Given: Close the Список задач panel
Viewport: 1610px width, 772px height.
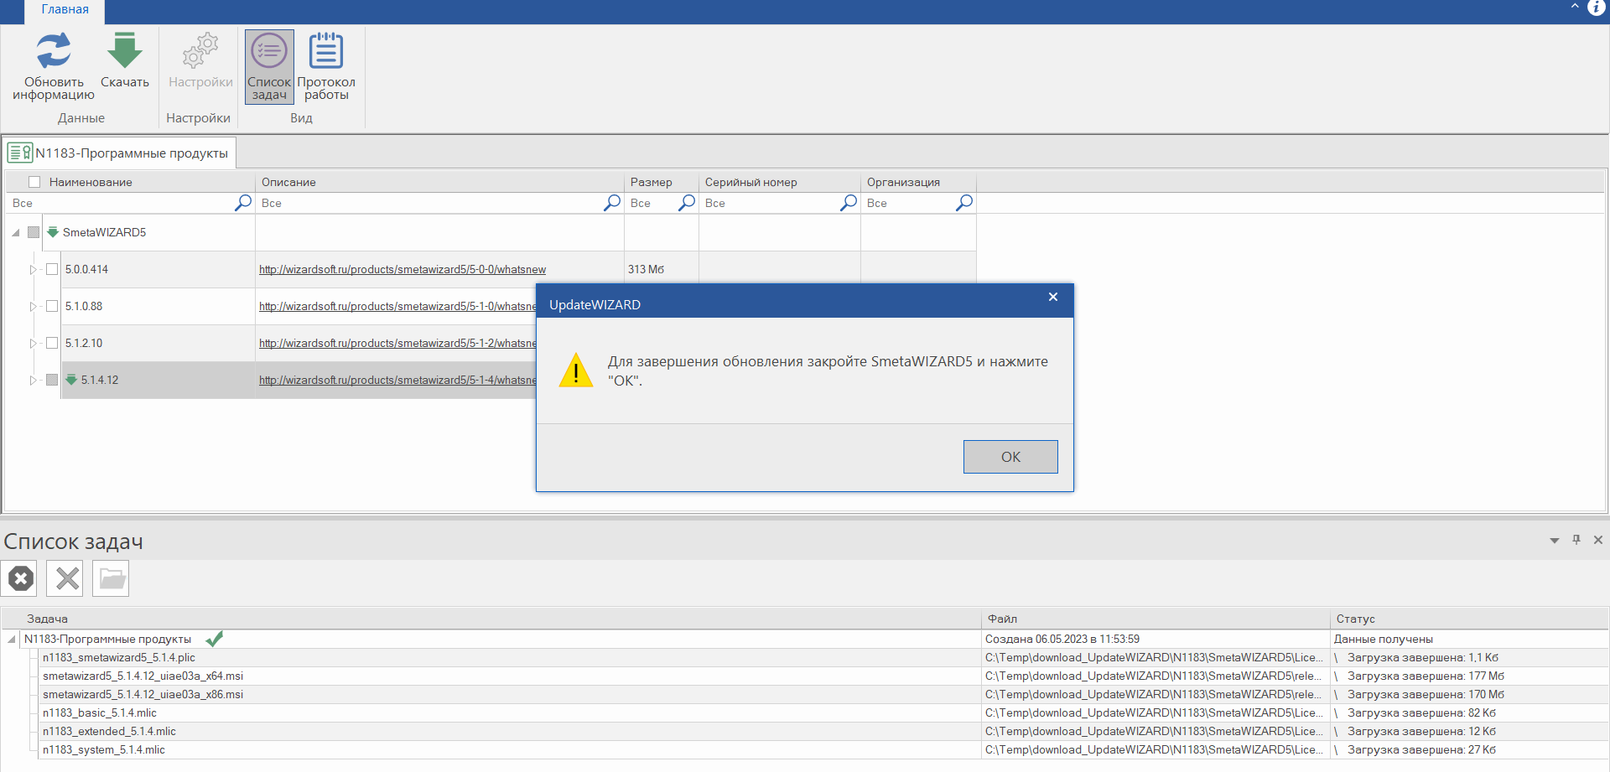Looking at the screenshot, I should pyautogui.click(x=1598, y=540).
